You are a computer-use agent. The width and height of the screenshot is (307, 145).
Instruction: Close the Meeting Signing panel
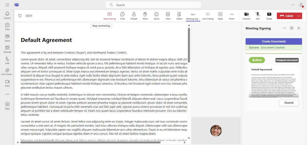point(299,28)
